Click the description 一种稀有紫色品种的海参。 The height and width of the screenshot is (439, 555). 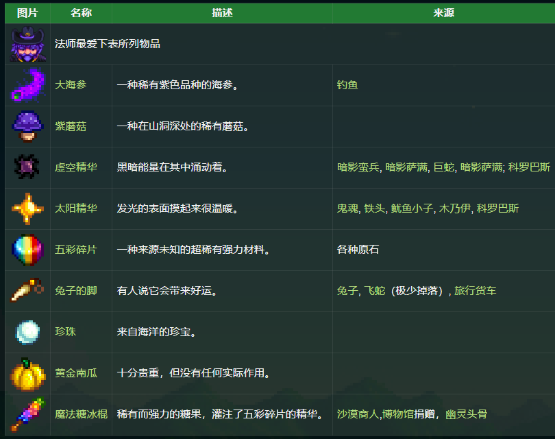click(177, 85)
